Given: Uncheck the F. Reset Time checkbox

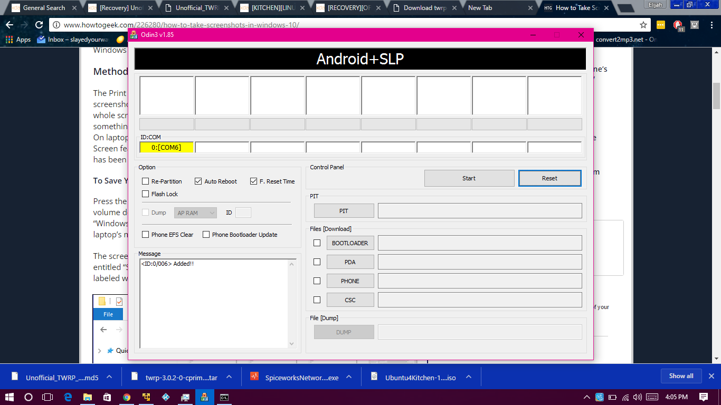Looking at the screenshot, I should pyautogui.click(x=254, y=181).
